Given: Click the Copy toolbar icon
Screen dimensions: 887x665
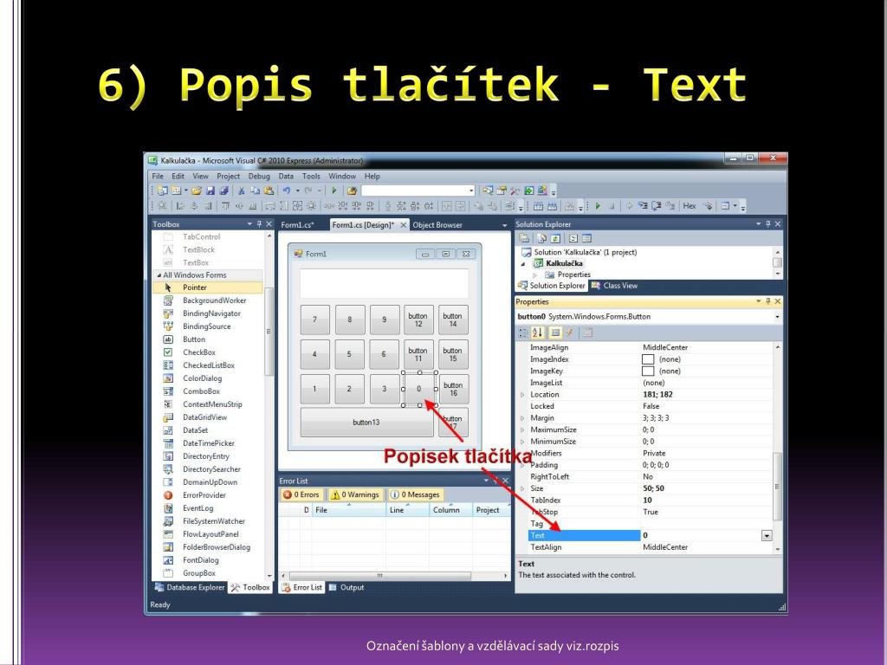Looking at the screenshot, I should (256, 190).
